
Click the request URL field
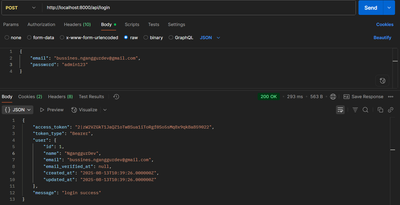tap(199, 8)
